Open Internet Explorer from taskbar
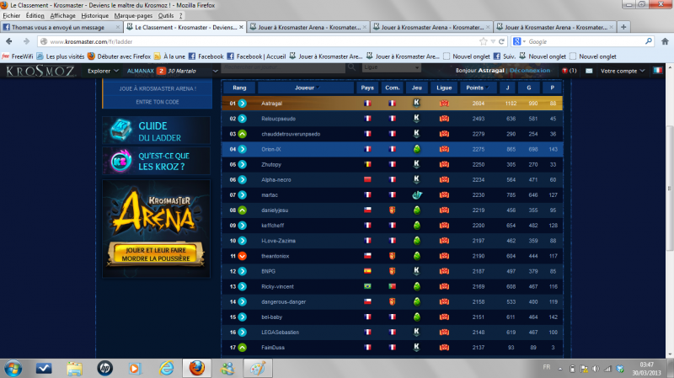674x378 pixels. tap(166, 368)
